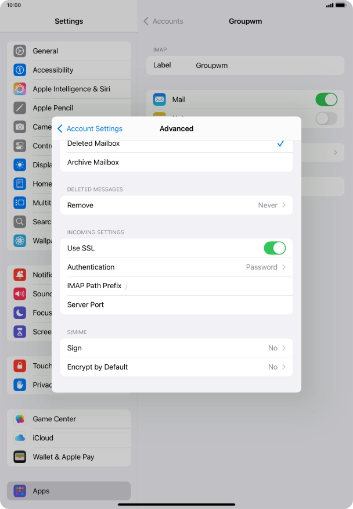Expand the S/MIME Sign option
This screenshot has width=353, height=509.
tap(176, 348)
